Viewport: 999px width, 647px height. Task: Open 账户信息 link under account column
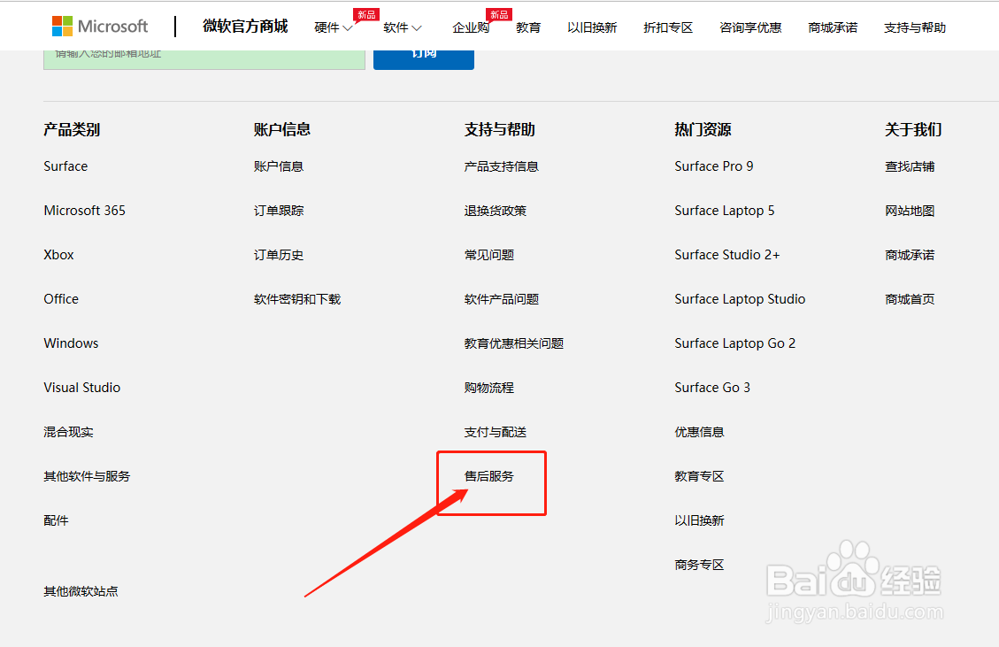(x=279, y=166)
